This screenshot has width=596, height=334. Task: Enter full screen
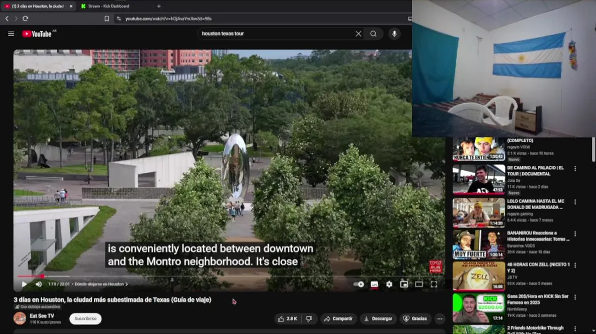pyautogui.click(x=434, y=284)
